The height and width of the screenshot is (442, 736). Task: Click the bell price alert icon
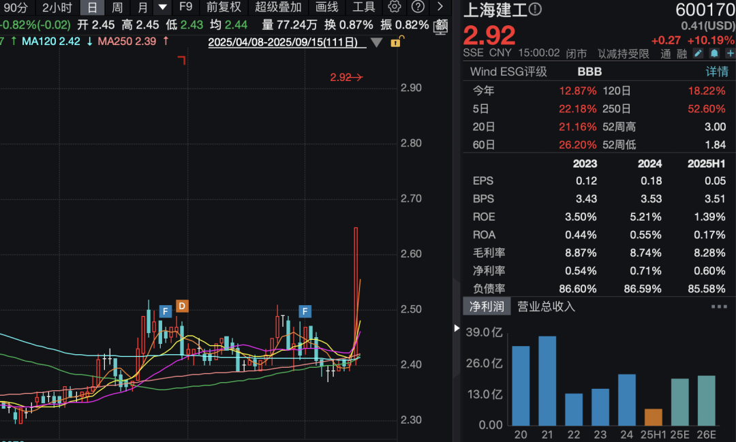pyautogui.click(x=714, y=54)
